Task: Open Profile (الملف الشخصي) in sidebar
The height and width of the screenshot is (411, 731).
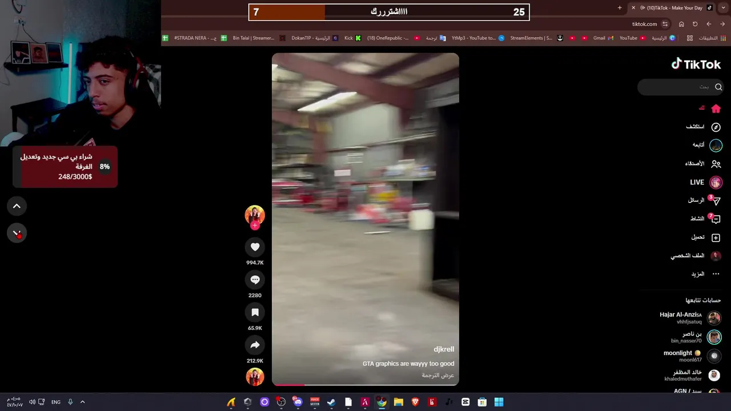Action: (696, 256)
